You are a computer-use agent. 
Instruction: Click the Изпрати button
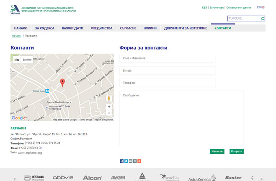(237, 151)
